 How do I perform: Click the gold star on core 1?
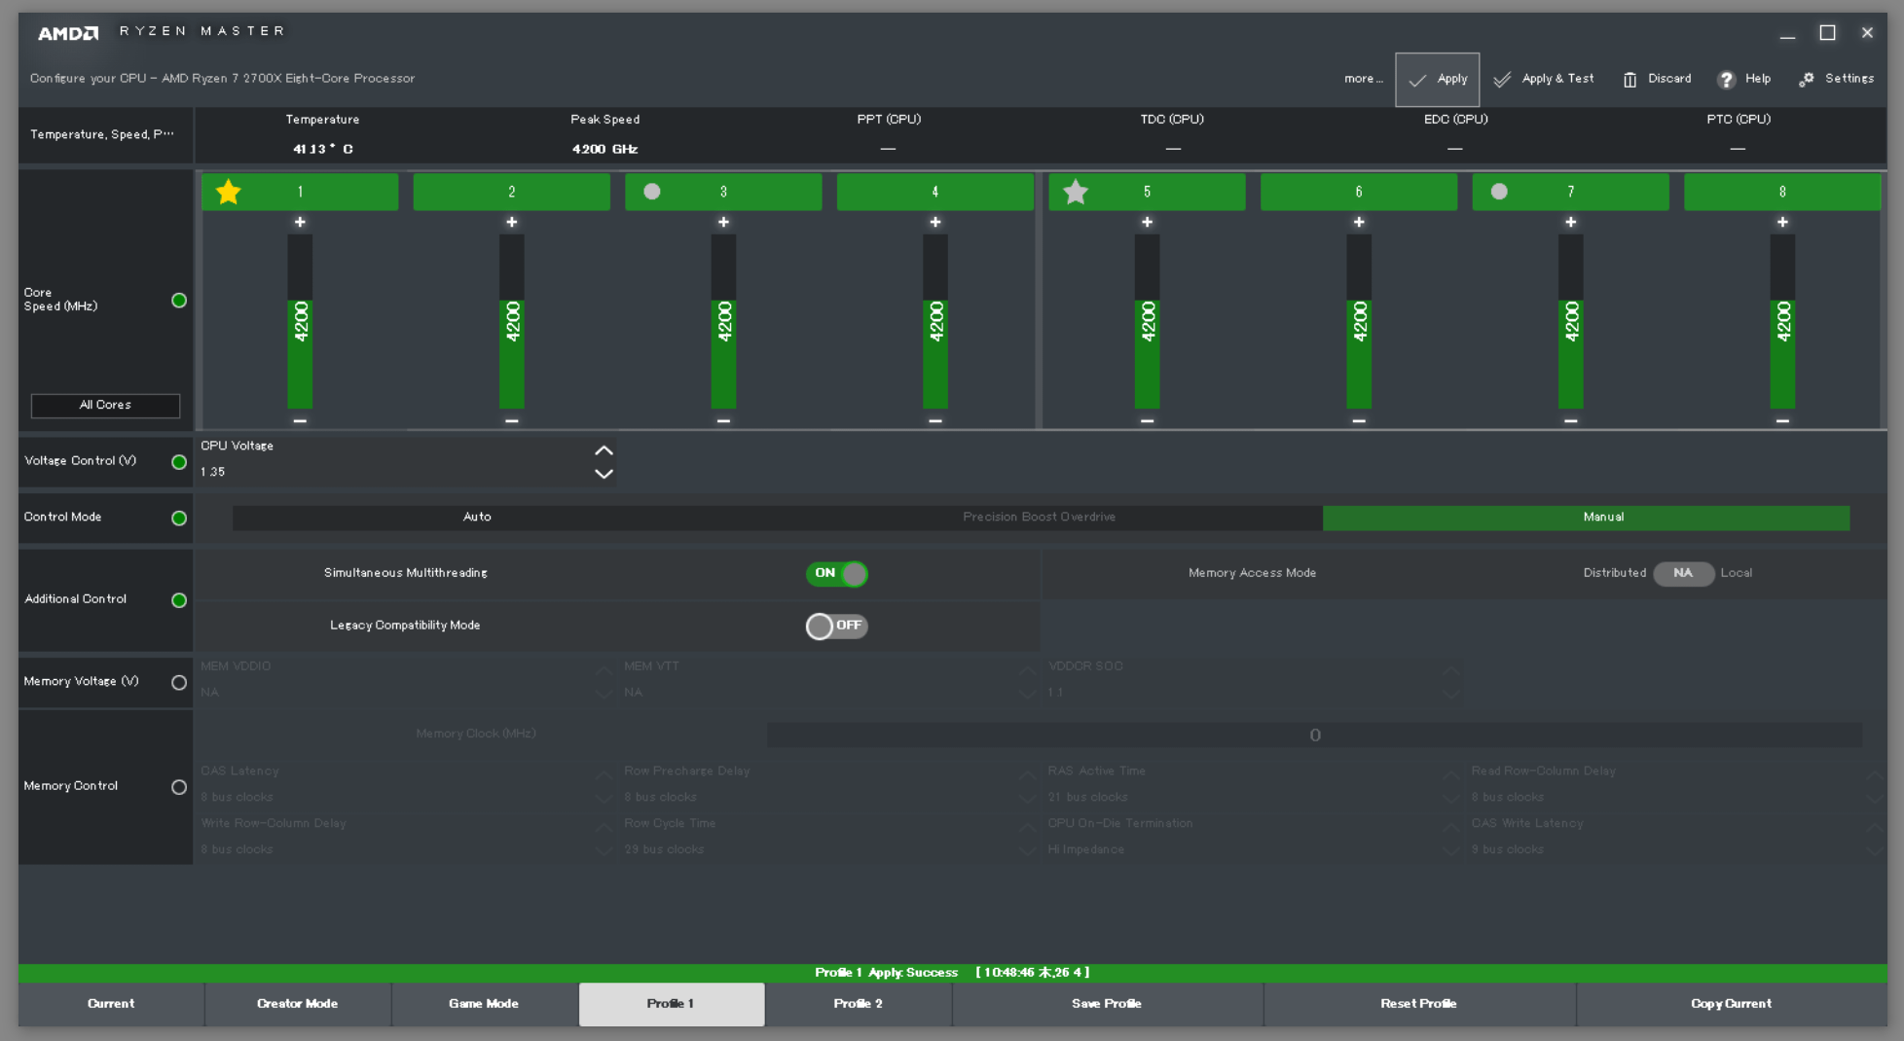pos(228,192)
